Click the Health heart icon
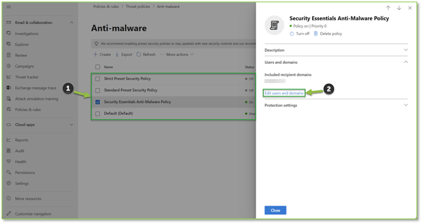The width and height of the screenshot is (422, 224). pyautogui.click(x=9, y=161)
